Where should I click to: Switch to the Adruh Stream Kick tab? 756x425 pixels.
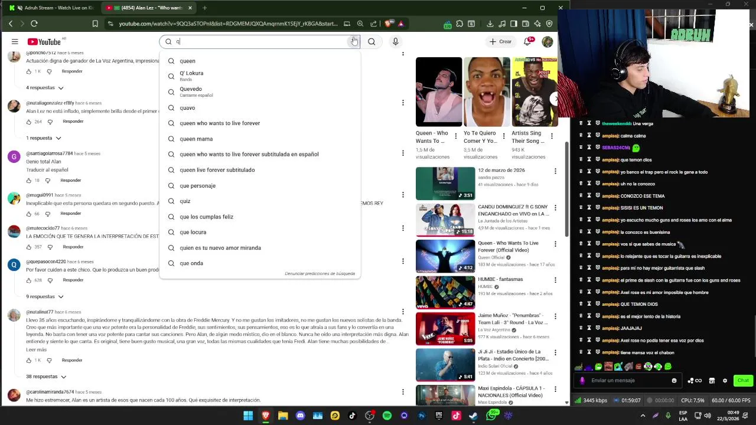[52, 8]
